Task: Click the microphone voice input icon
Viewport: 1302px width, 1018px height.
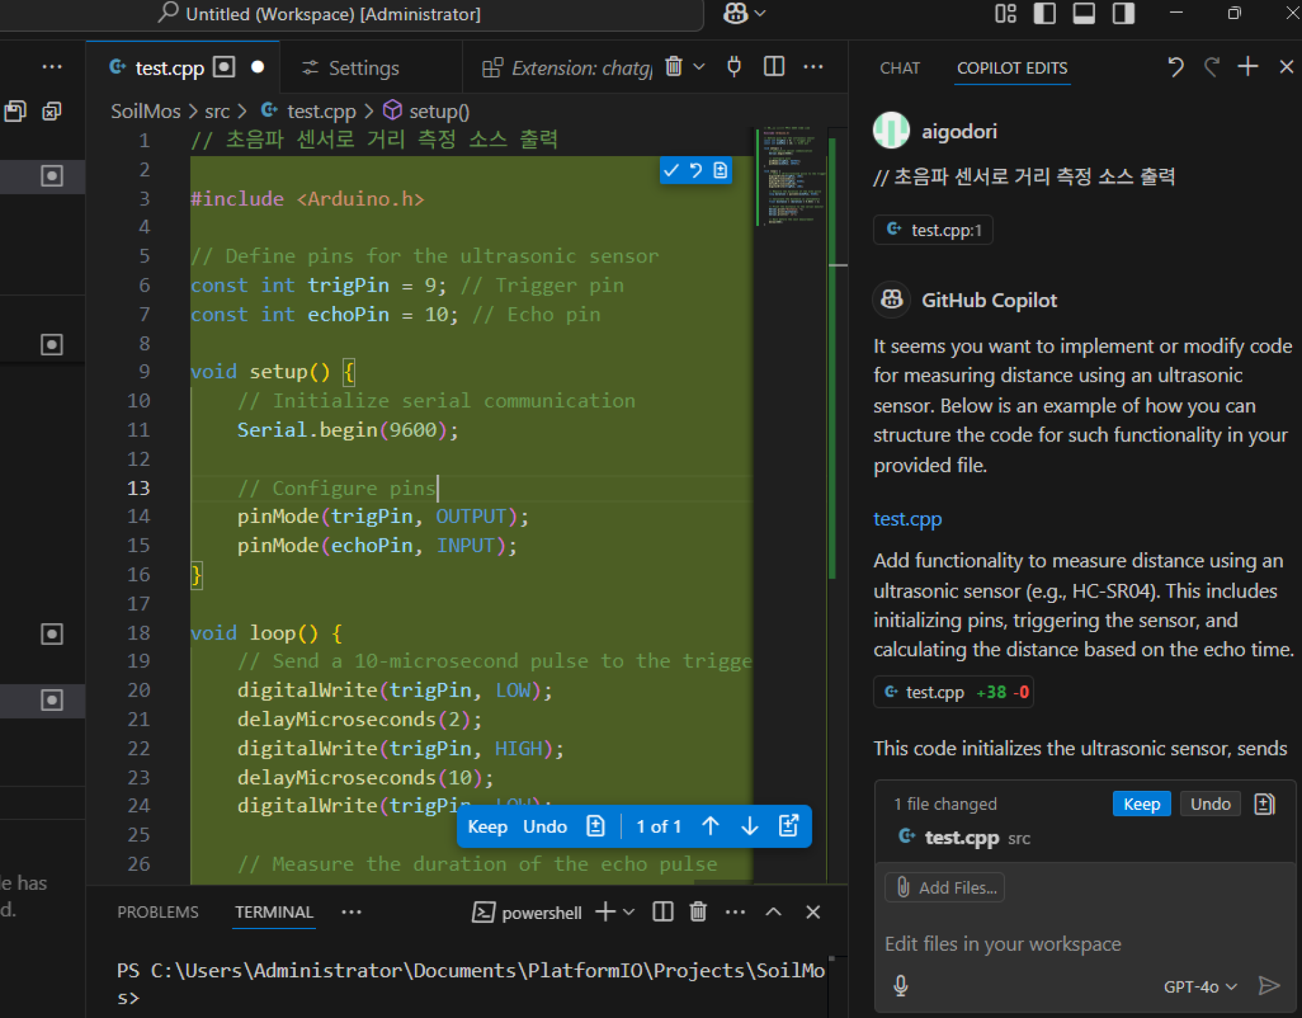Action: click(901, 985)
